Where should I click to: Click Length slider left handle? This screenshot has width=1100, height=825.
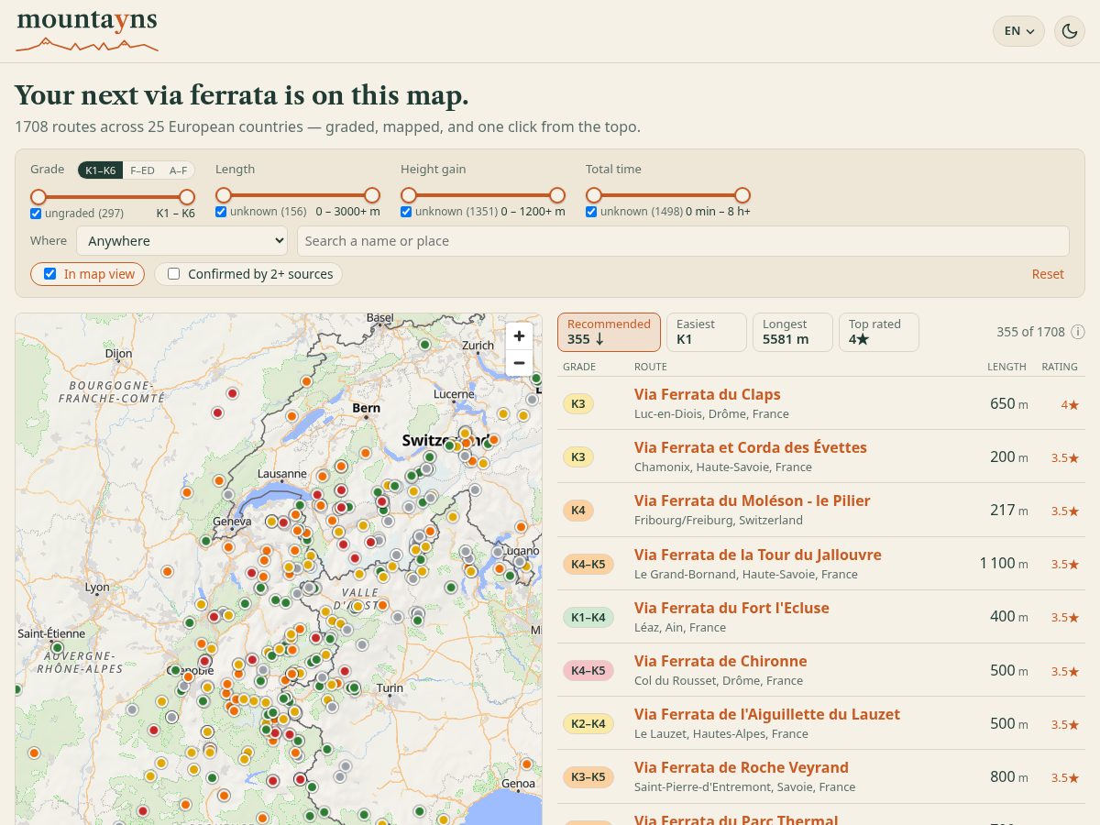[x=224, y=195]
